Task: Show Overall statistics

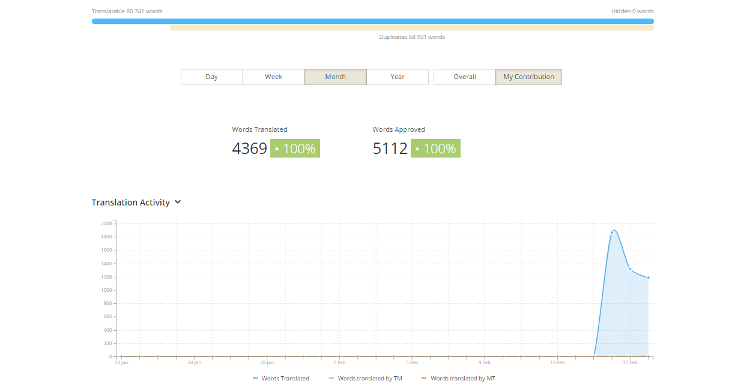Action: coord(465,77)
